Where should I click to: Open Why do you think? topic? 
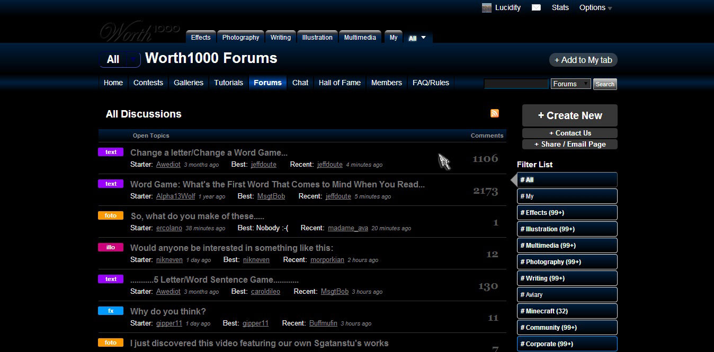pos(168,312)
